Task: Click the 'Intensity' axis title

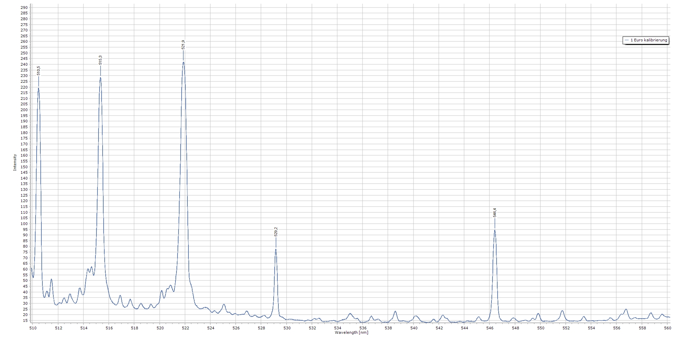Action: pos(15,162)
